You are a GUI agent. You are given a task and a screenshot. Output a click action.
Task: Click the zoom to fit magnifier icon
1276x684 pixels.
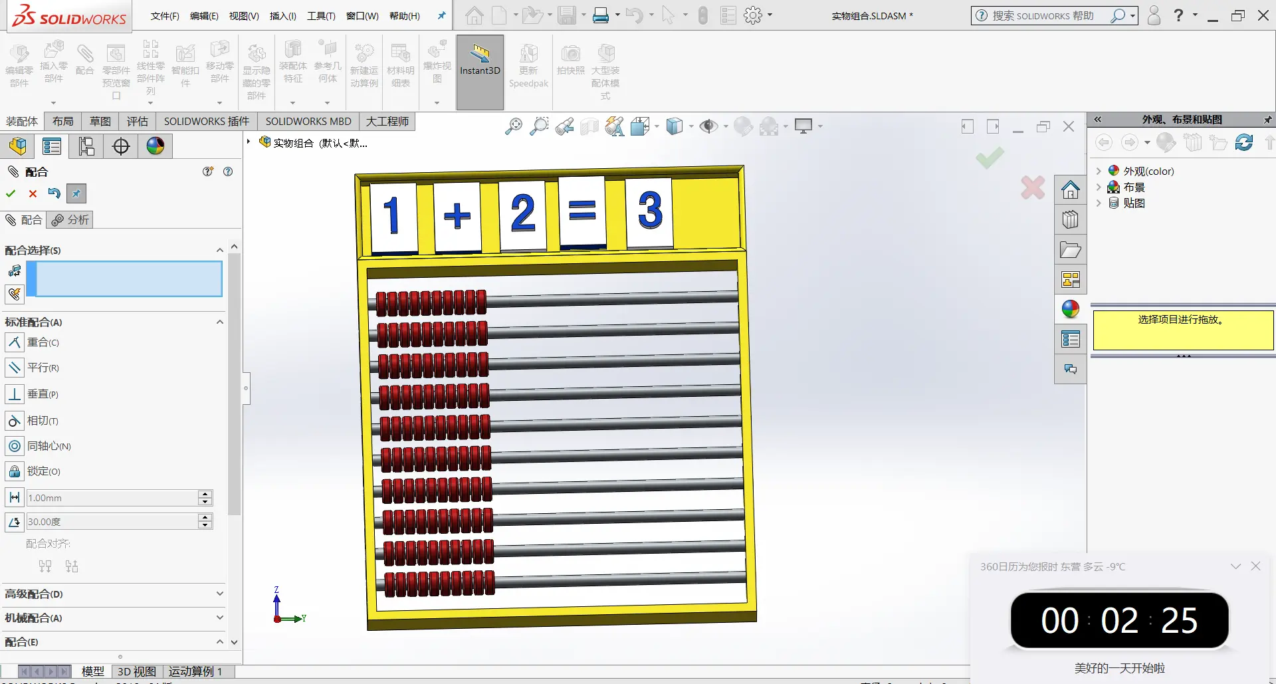[513, 126]
